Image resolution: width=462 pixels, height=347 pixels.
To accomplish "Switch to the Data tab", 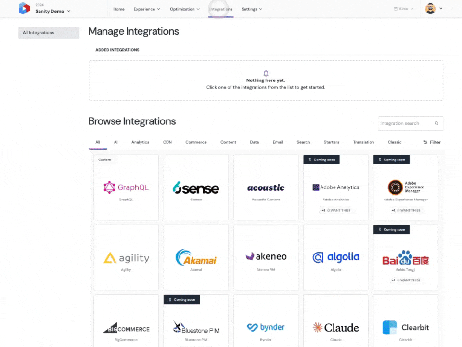I will pos(254,142).
